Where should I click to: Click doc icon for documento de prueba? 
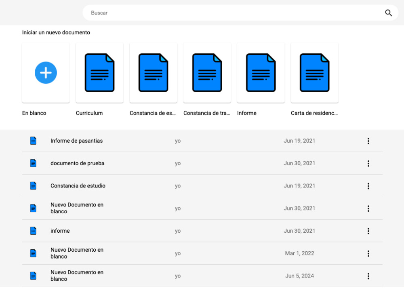coord(33,163)
